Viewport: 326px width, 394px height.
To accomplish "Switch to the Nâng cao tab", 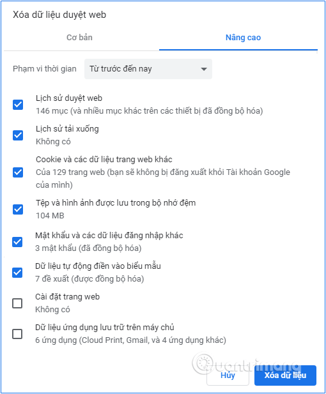I will (x=243, y=38).
